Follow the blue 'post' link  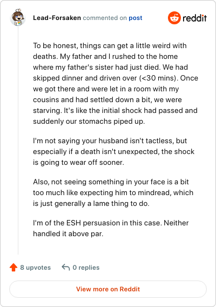coord(136,18)
